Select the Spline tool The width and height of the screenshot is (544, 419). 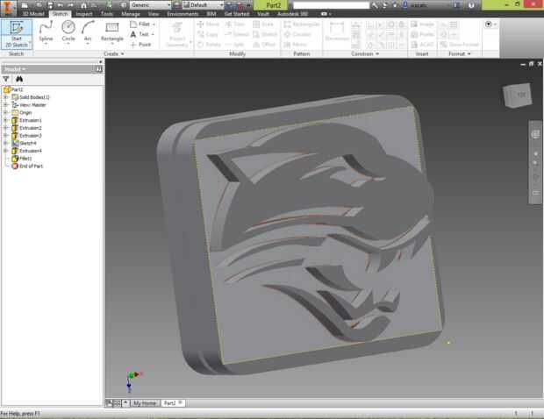tap(46, 32)
